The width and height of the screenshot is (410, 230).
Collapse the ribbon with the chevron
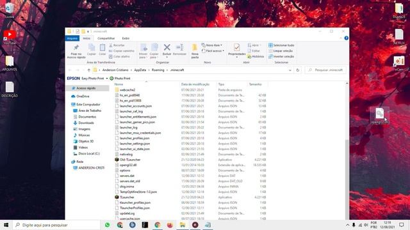tap(341, 38)
